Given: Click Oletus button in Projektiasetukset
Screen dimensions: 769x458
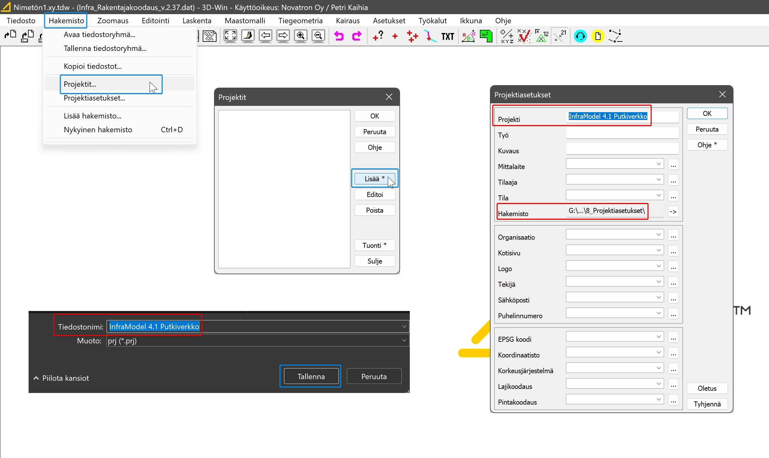Looking at the screenshot, I should tap(707, 388).
